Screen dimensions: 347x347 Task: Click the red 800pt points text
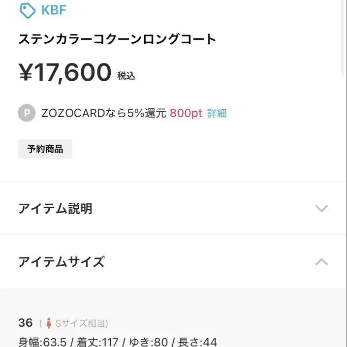point(186,113)
